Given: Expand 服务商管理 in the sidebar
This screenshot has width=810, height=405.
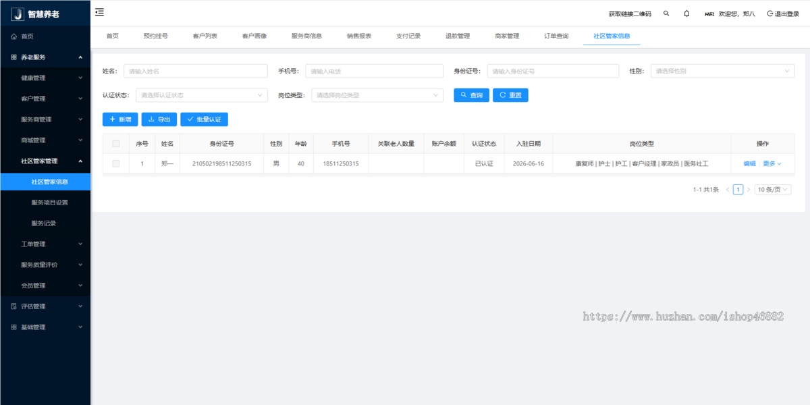Looking at the screenshot, I should tap(45, 119).
